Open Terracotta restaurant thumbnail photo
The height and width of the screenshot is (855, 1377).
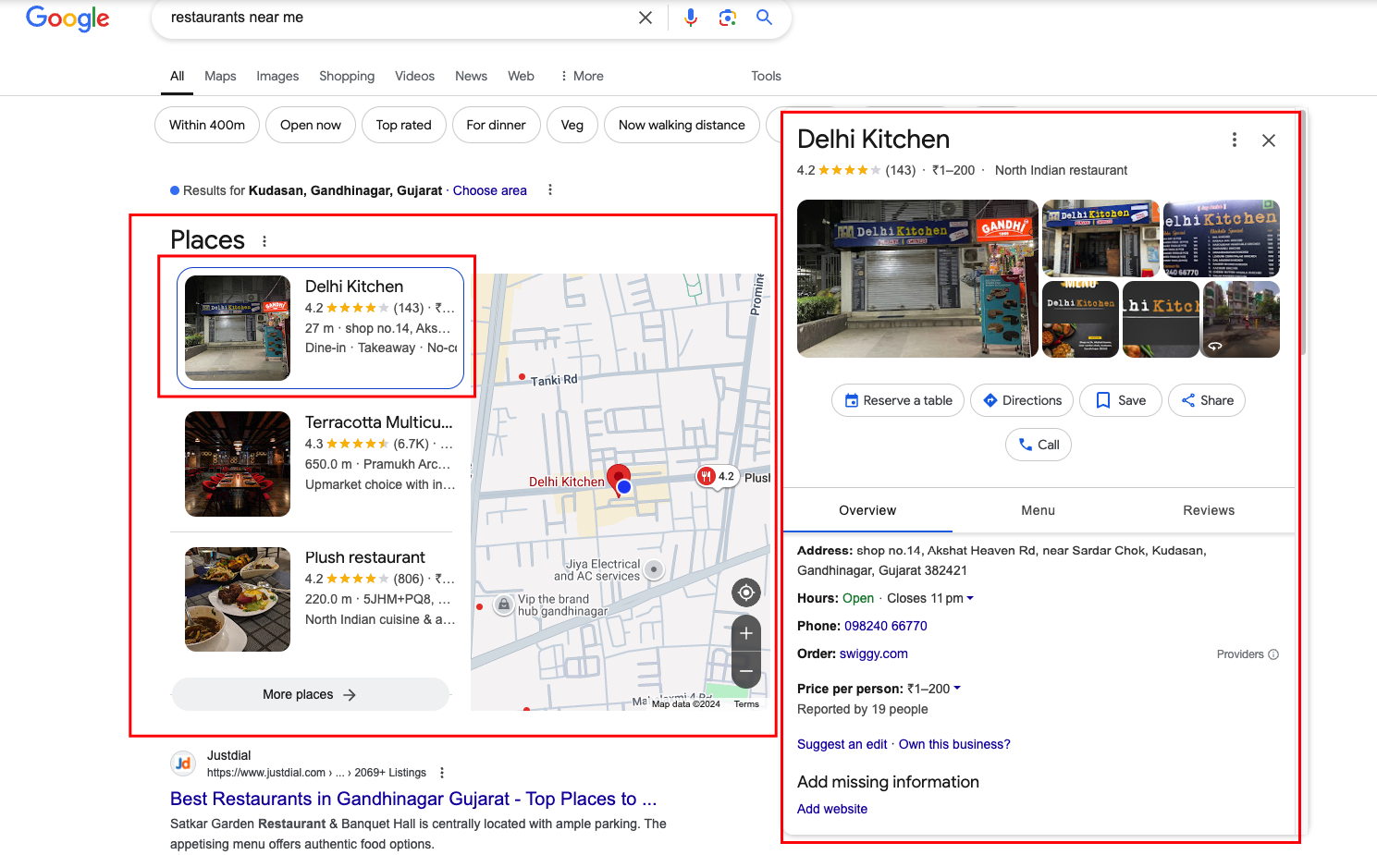(238, 464)
